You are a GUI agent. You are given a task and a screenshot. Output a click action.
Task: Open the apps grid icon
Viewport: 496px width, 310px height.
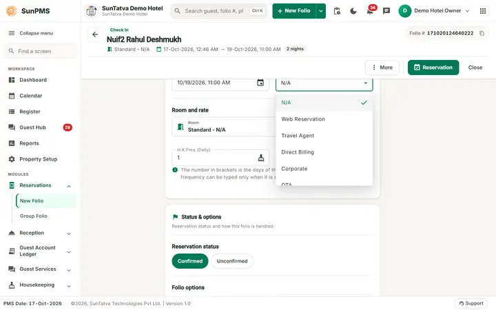(x=483, y=11)
